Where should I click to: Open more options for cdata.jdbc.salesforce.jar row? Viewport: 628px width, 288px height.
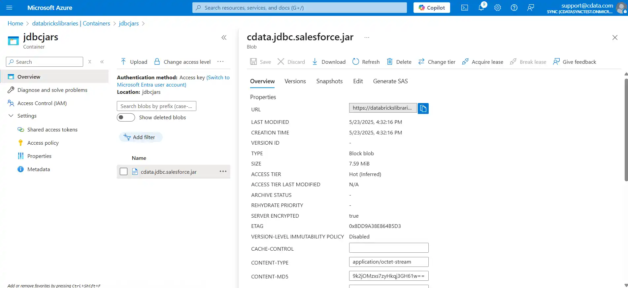point(223,171)
